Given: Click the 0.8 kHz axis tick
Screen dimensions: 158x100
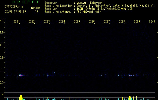Looking at the screenshot, I should pyautogui.click(x=2, y=70).
